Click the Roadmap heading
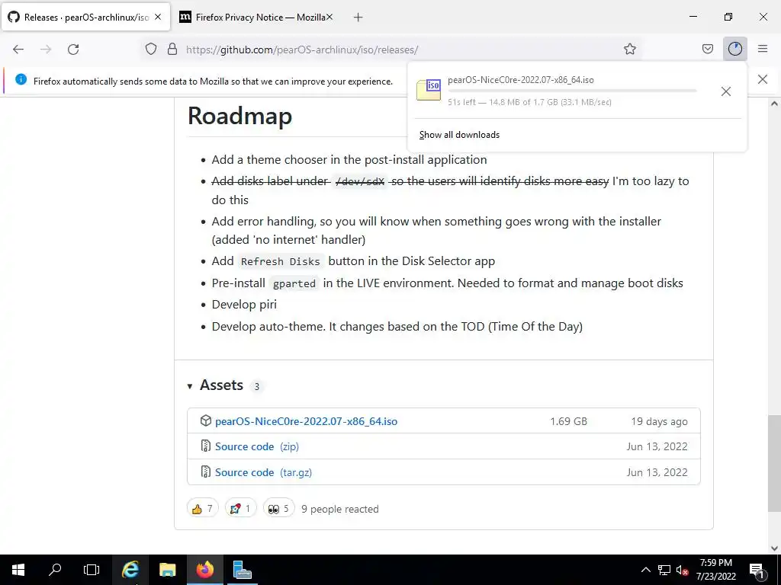Viewport: 781px width, 585px height. (x=239, y=116)
